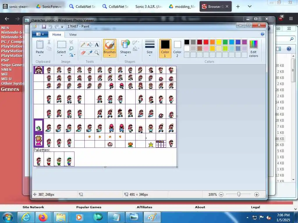
Task: Pick the green color swatch
Action: [x=225, y=42]
